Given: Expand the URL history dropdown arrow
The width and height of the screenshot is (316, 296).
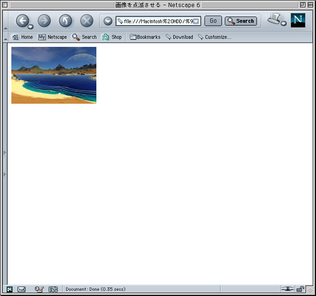Looking at the screenshot, I should coord(196,21).
